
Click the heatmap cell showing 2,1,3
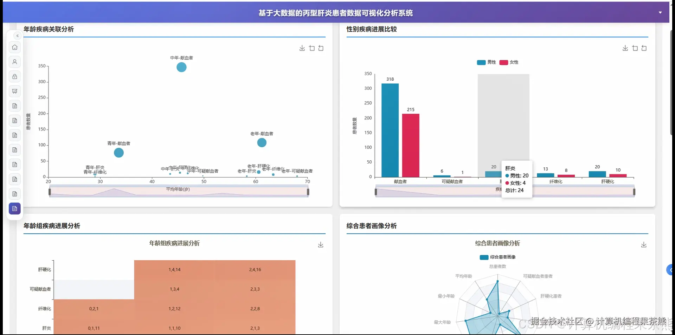255,327
